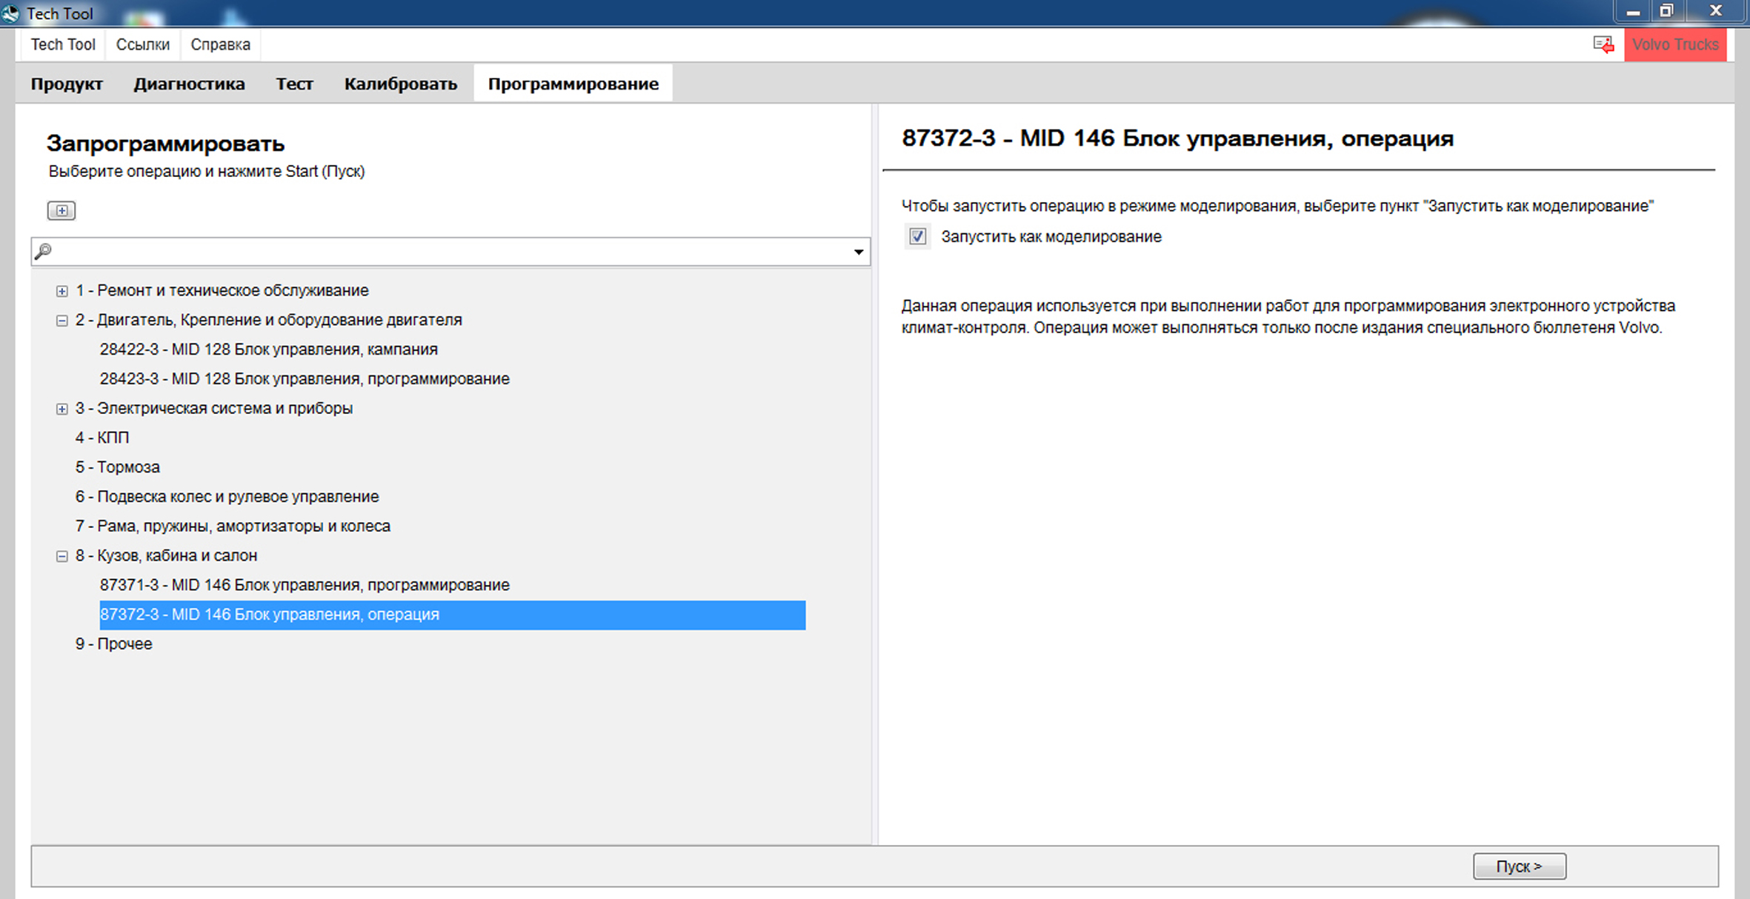Click the Tech Tool title bar logo

tap(11, 13)
